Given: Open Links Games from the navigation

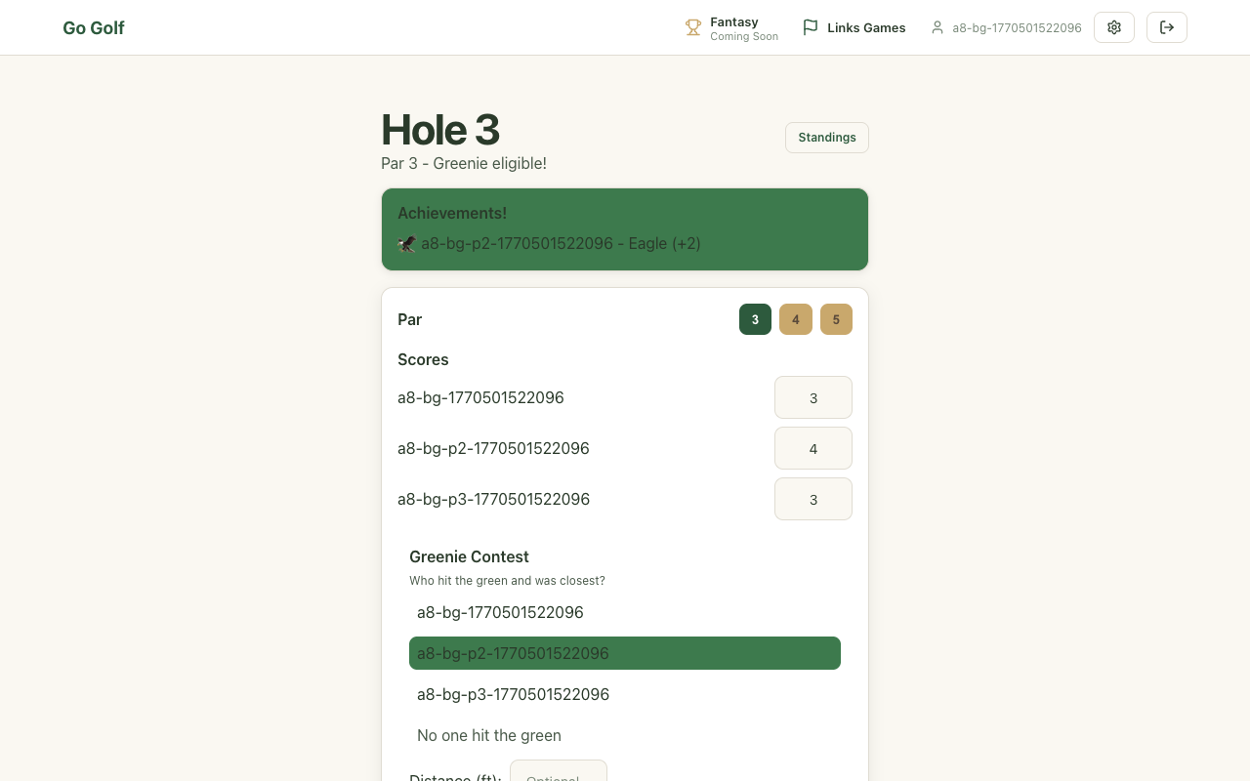Looking at the screenshot, I should coord(866,28).
